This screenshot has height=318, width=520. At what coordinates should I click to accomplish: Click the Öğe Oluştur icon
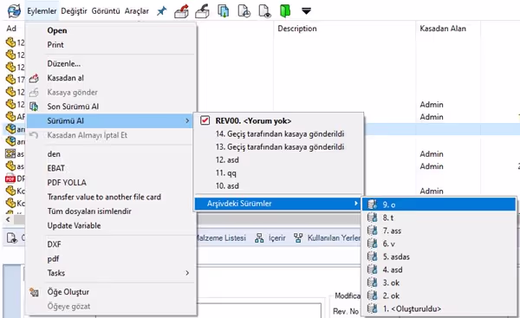tap(34, 292)
